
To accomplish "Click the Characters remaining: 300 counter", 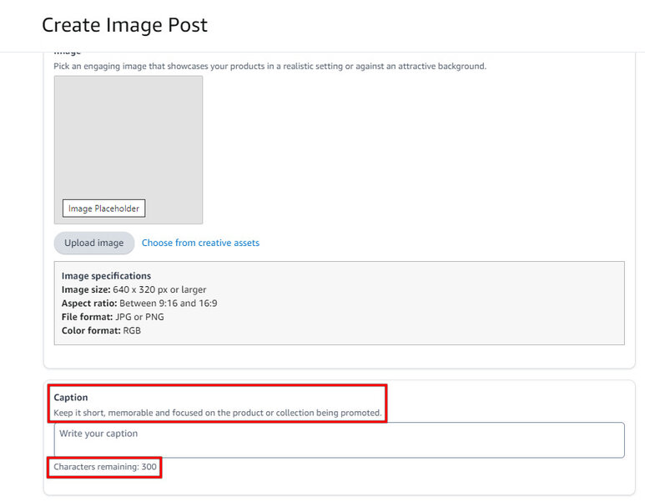I will click(x=105, y=467).
